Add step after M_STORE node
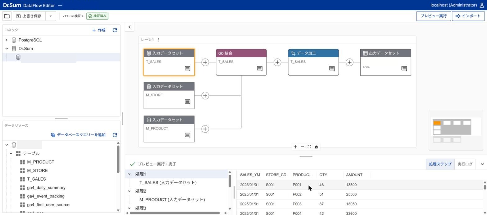Image resolution: width=487 pixels, height=215 pixels. pyautogui.click(x=205, y=96)
